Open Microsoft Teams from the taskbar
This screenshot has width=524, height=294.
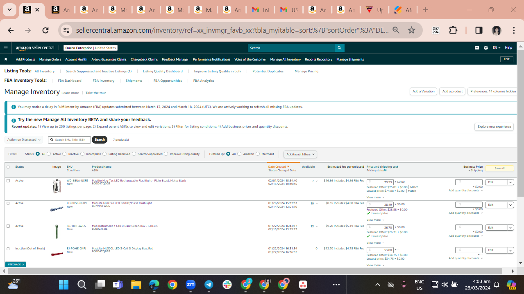[x=118, y=285]
